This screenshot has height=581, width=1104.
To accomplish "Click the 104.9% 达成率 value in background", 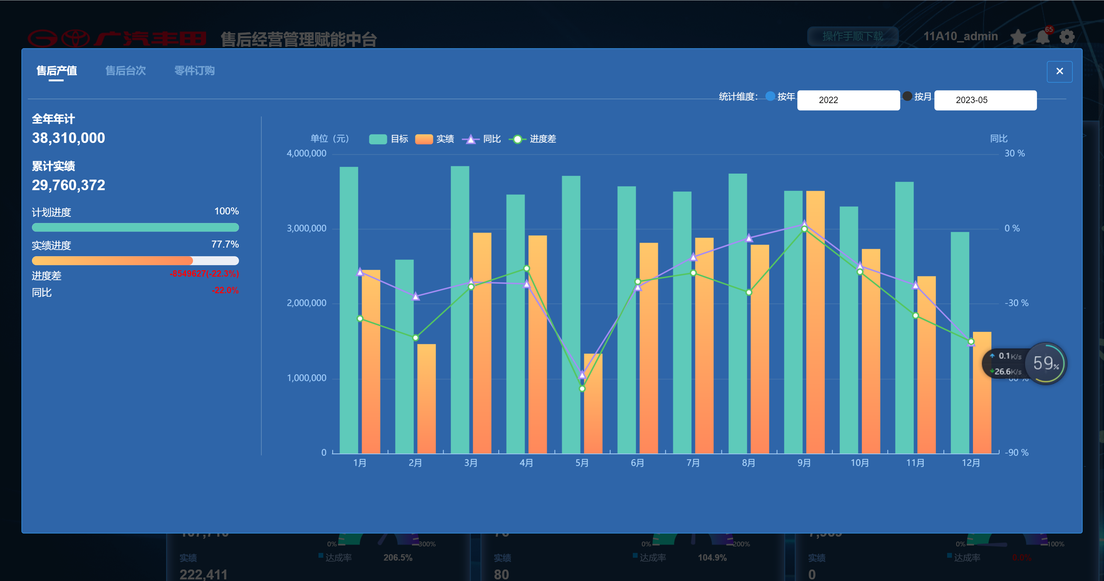I will [x=712, y=557].
